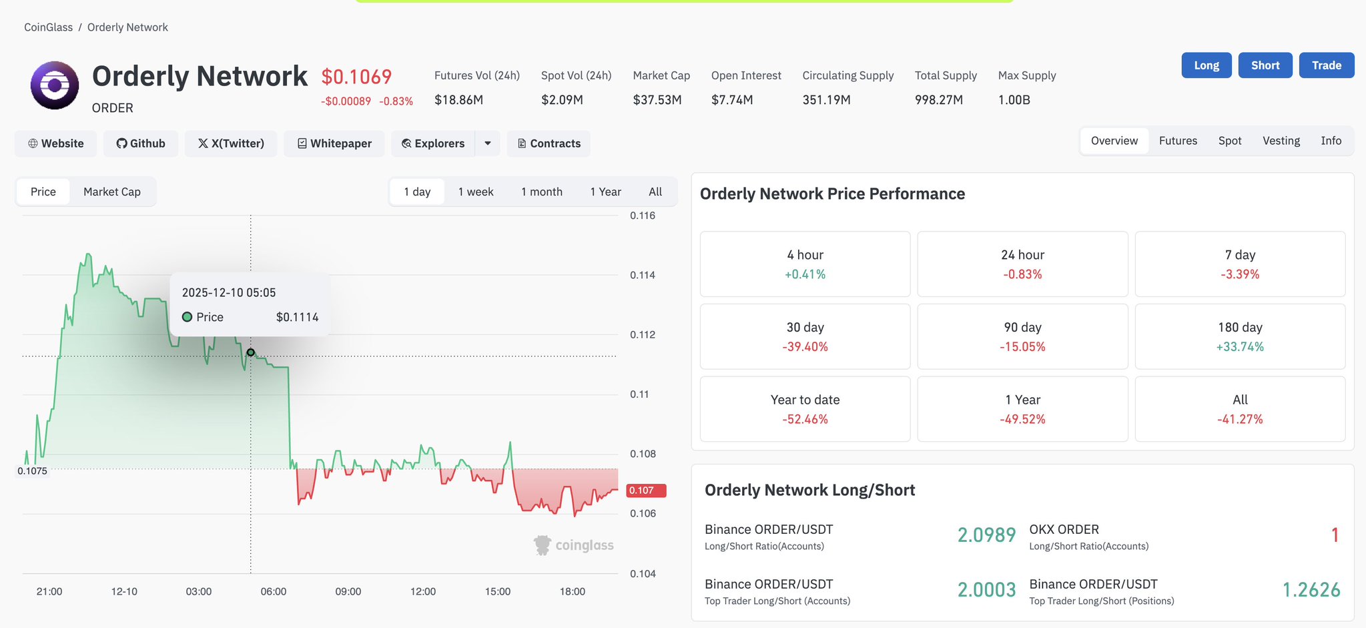1366x628 pixels.
Task: Select the All time range option
Action: tap(655, 192)
